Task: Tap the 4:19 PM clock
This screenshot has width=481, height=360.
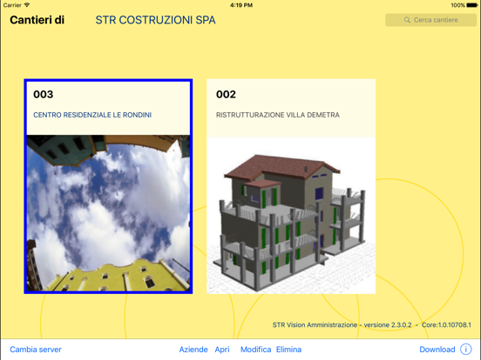Action: click(241, 5)
